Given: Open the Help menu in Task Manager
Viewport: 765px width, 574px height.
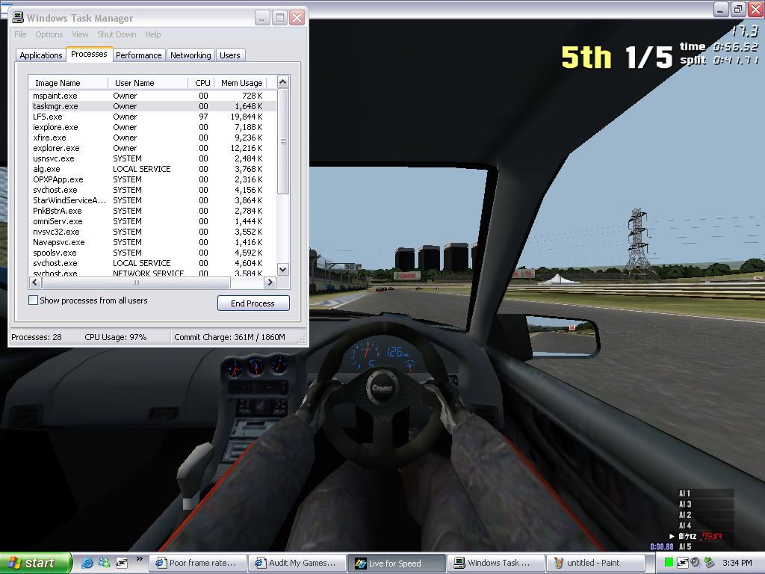Looking at the screenshot, I should point(152,34).
